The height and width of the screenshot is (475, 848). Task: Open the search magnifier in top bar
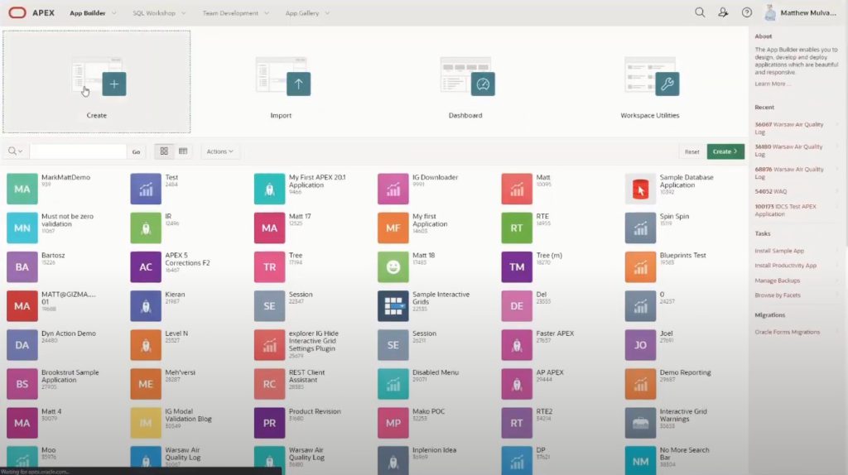click(x=700, y=12)
